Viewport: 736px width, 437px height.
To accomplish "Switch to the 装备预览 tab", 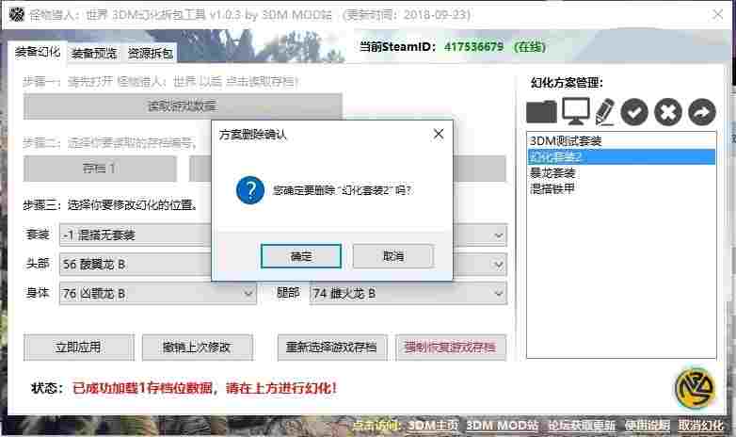I will (94, 54).
